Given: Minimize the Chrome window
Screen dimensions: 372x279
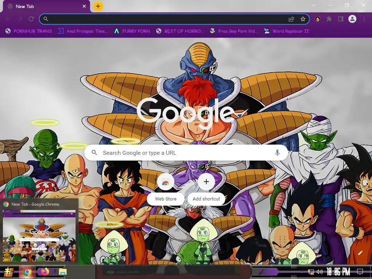Looking at the screenshot, I should (x=330, y=5).
